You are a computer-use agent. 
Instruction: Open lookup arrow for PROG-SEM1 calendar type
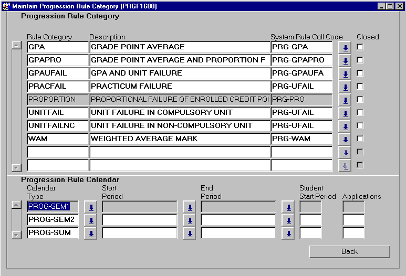point(90,207)
